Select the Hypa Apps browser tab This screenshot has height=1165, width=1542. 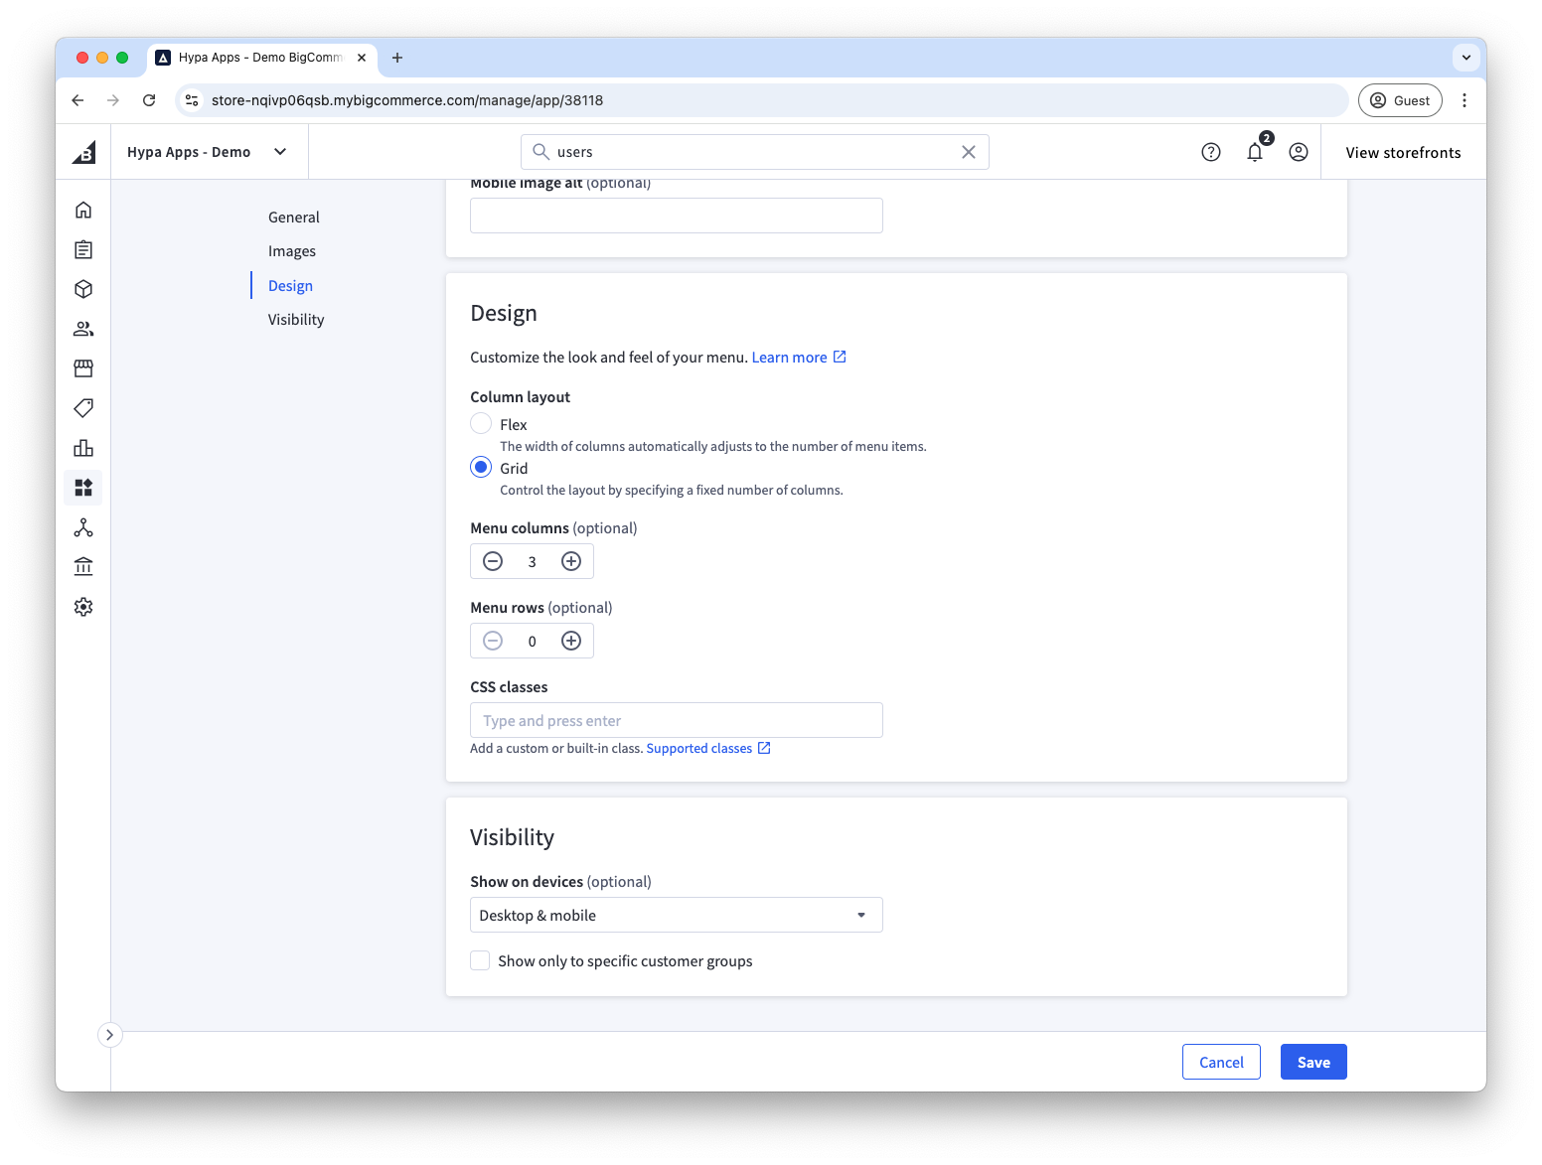click(x=262, y=58)
